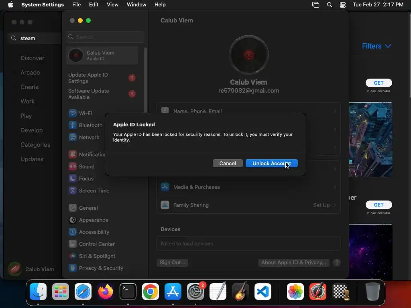Select Control Center icon
The height and width of the screenshot is (308, 411).
click(x=73, y=244)
